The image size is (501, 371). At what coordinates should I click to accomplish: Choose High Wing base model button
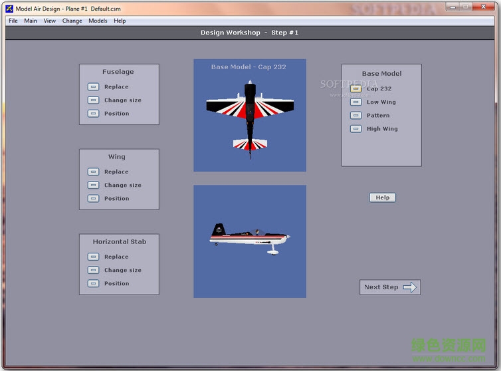point(356,129)
